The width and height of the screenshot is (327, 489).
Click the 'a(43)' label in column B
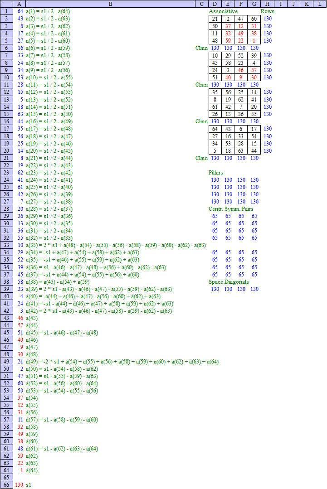point(31,318)
